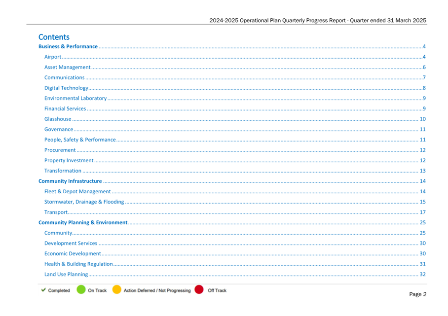Select the Procurement contents link
Screen dimensions: 448x316
click(x=235, y=150)
